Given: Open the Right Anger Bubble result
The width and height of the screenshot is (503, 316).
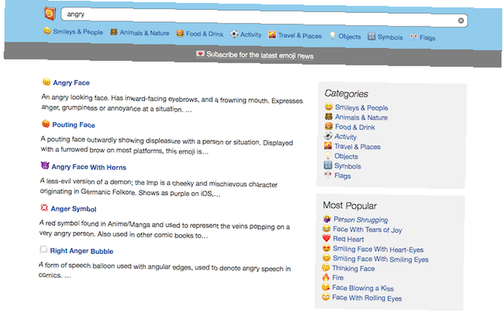Looking at the screenshot, I should click(x=81, y=251).
